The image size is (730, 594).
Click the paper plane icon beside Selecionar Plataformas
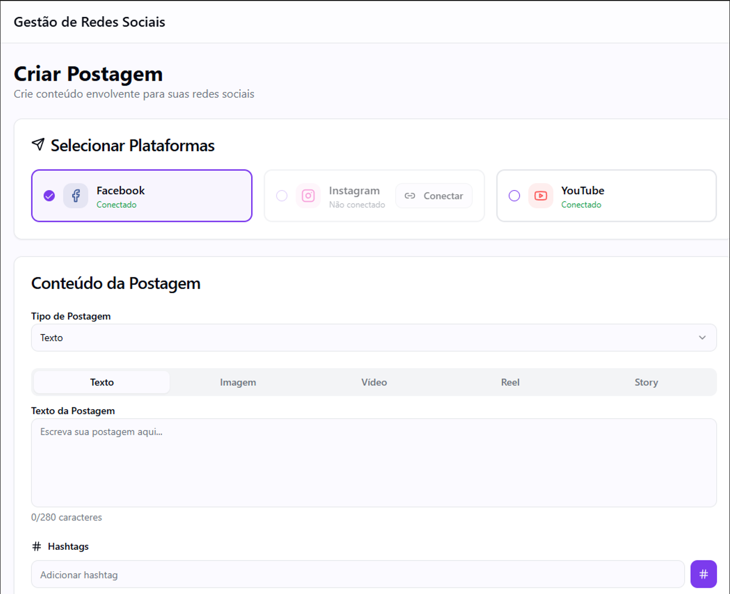click(38, 144)
